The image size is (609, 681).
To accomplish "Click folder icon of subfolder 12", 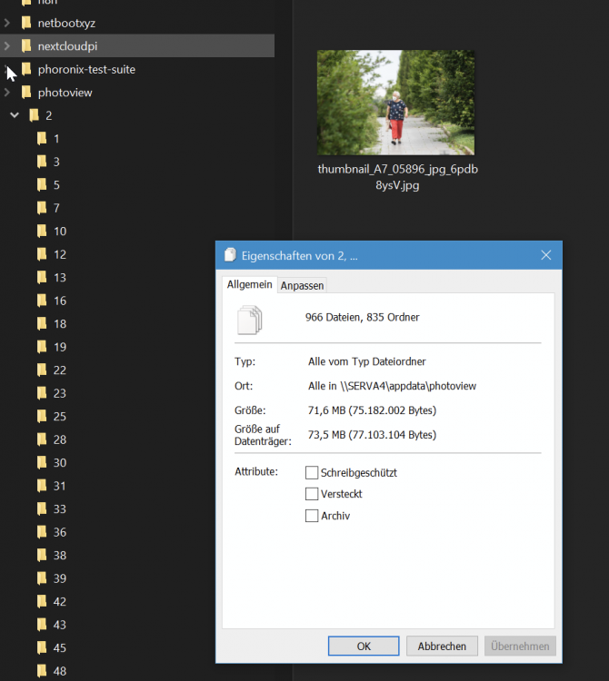I will (x=42, y=254).
